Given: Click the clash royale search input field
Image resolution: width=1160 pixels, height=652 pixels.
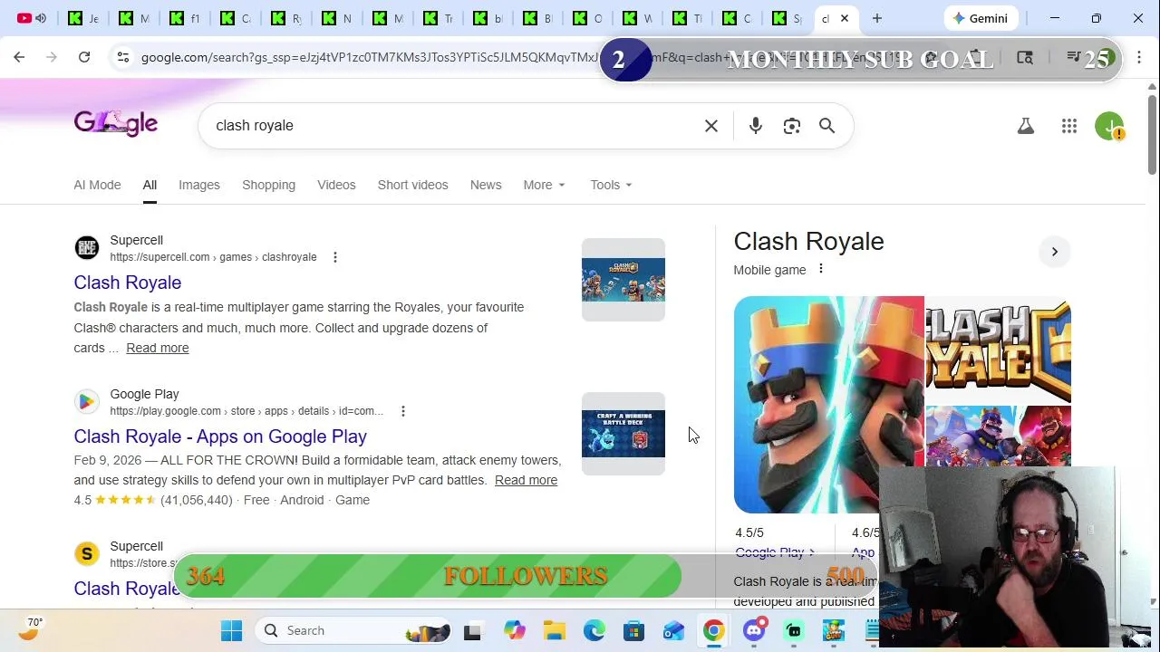Looking at the screenshot, I should click(x=453, y=126).
